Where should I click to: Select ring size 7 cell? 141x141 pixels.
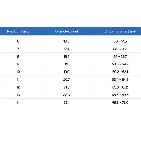18,49
